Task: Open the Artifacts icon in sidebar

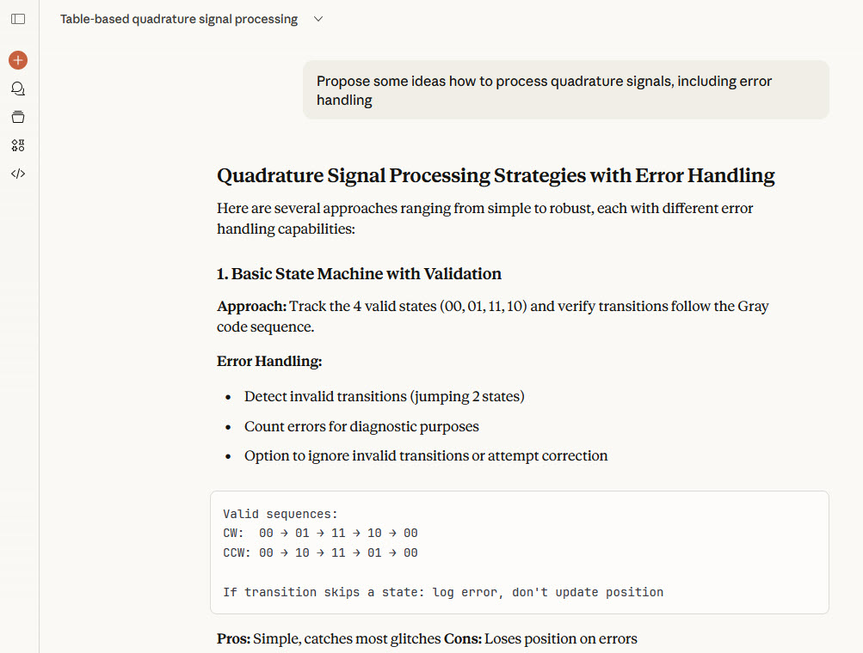Action: point(18,145)
